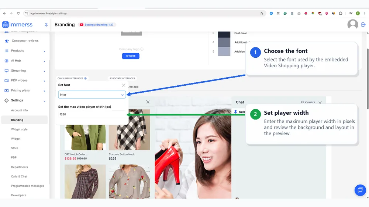Image resolution: width=369 pixels, height=207 pixels.
Task: Play Settings: Branding video tutorial
Action: (x=96, y=25)
